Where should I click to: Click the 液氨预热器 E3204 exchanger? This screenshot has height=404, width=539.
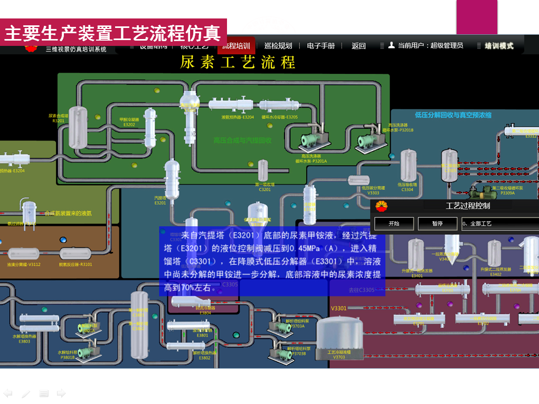231,104
